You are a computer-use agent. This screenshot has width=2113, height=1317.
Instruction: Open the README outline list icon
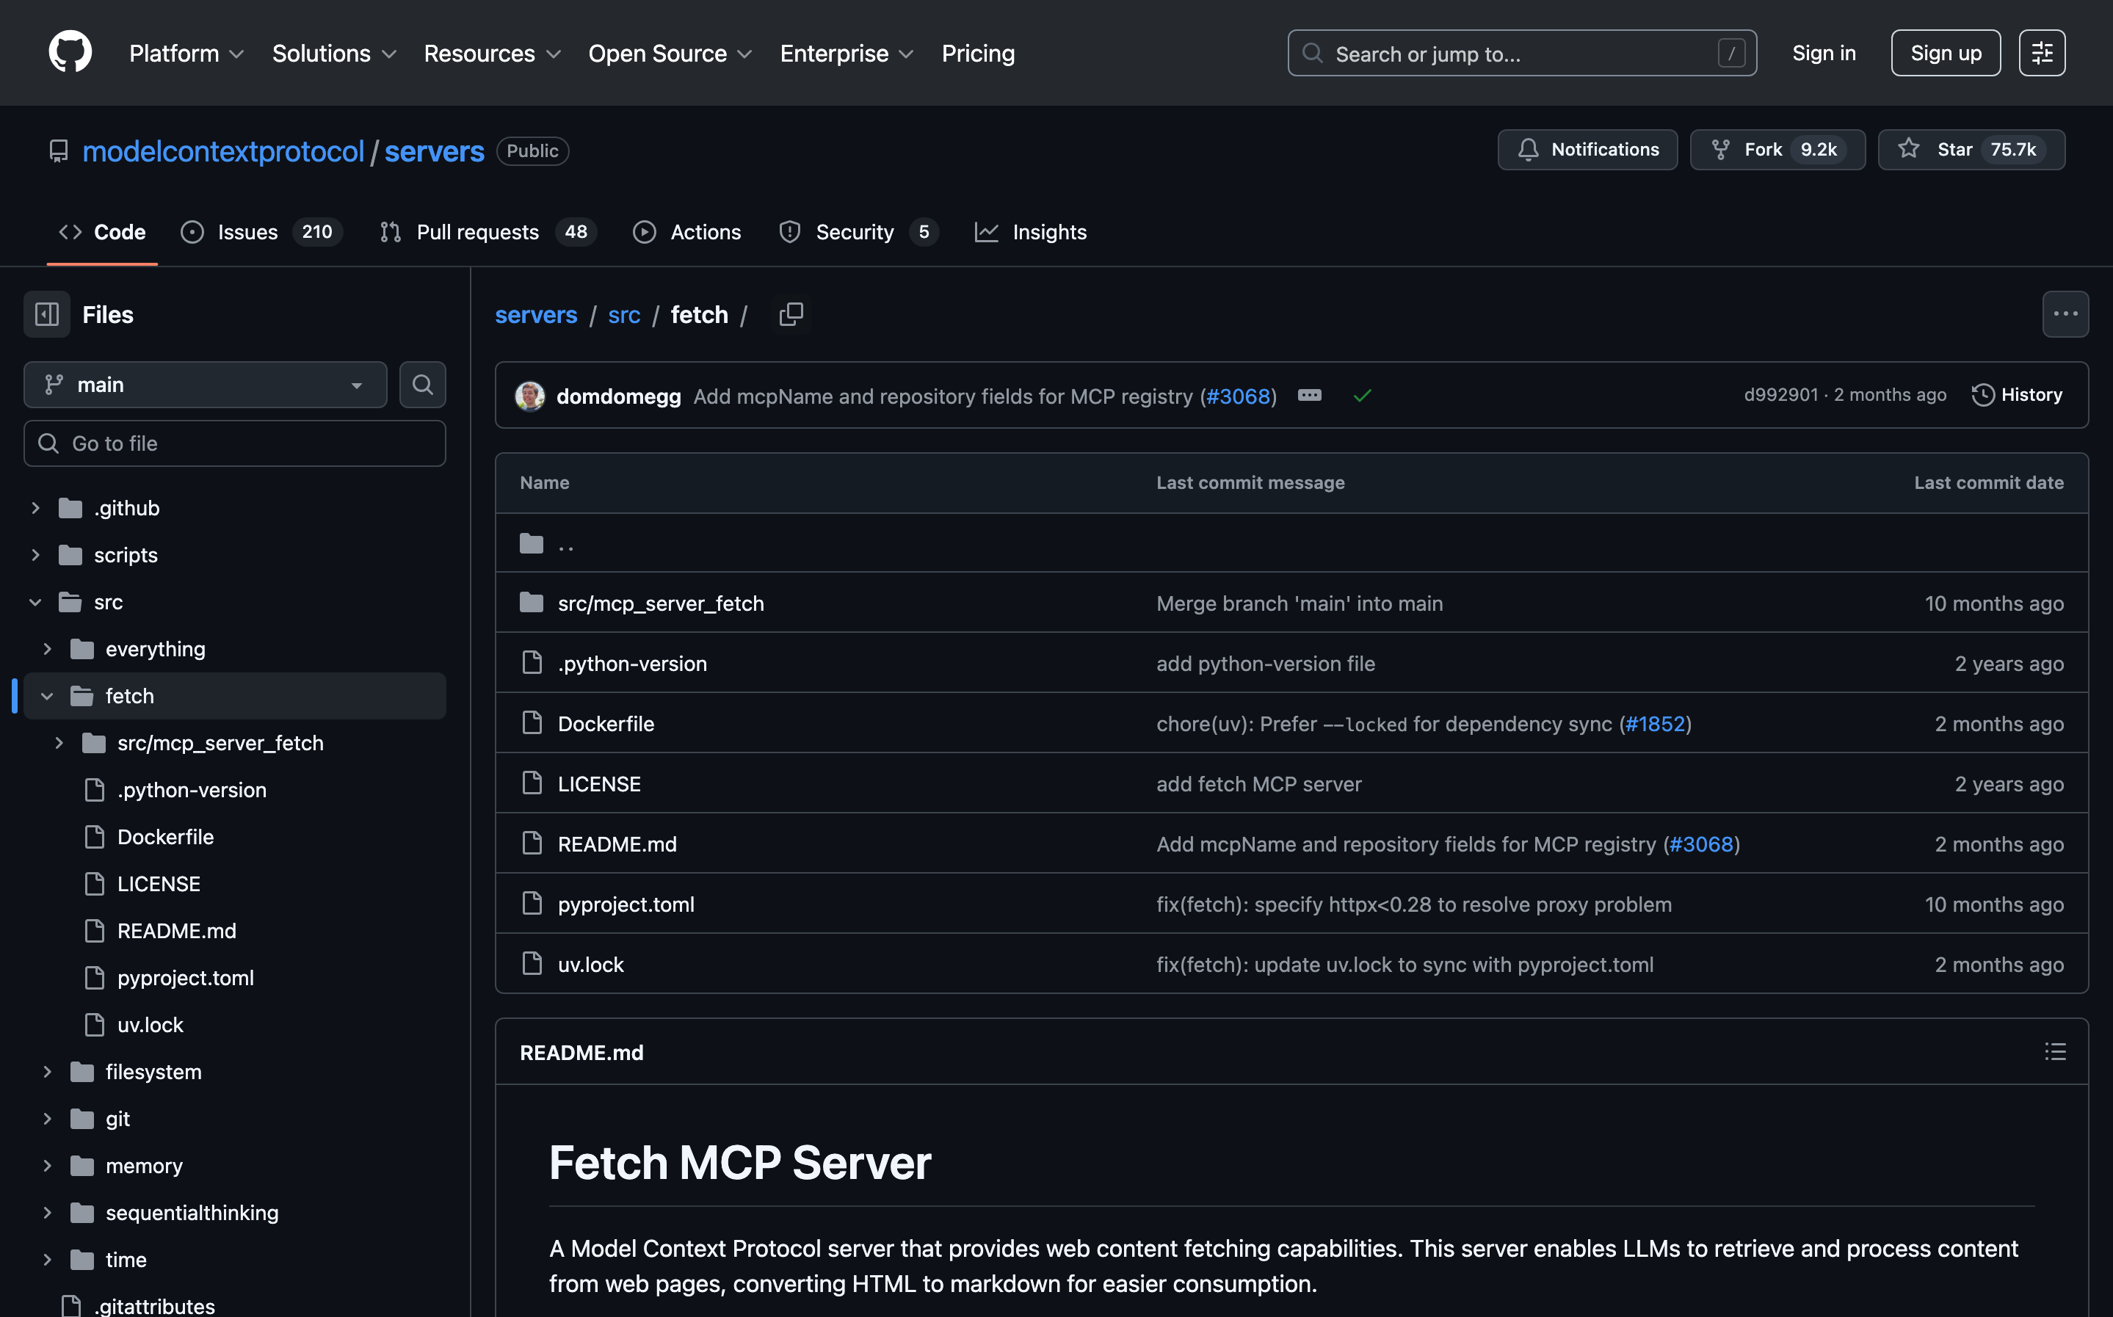(x=2055, y=1052)
